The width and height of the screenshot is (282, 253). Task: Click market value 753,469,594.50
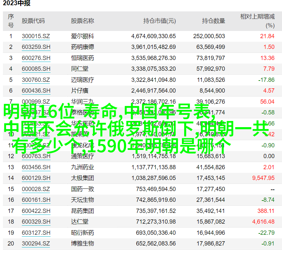click(x=156, y=189)
